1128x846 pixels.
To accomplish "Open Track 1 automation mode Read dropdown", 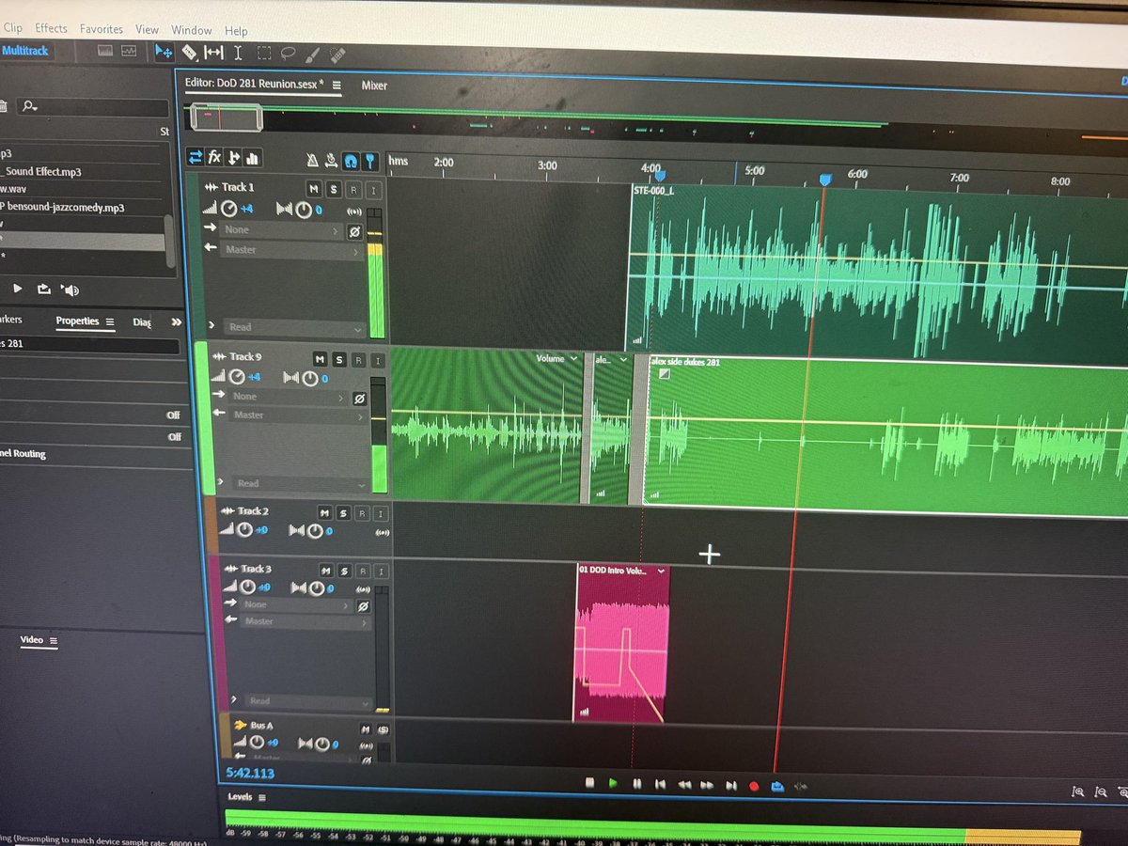I will (x=293, y=328).
